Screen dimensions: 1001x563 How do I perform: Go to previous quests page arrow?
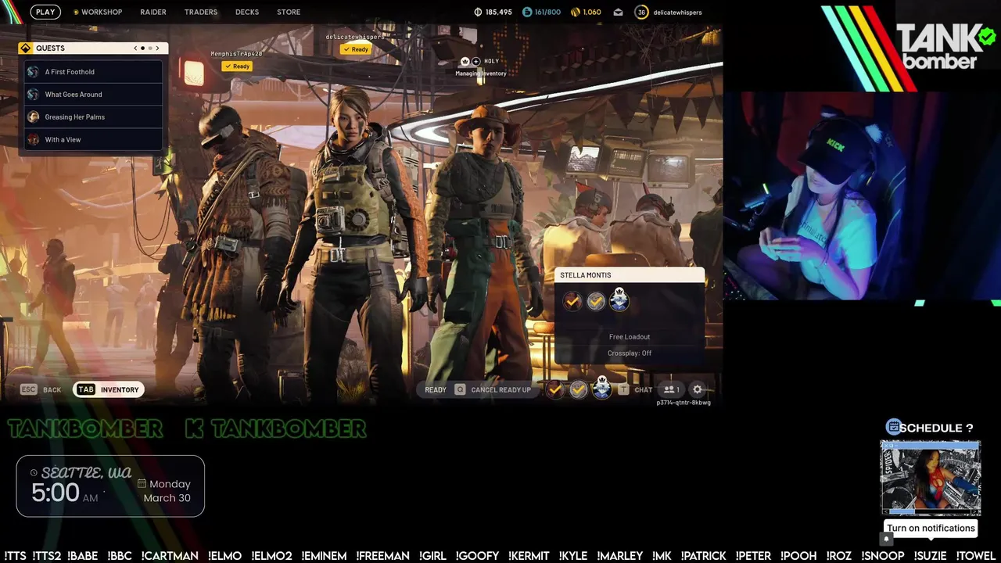135,48
